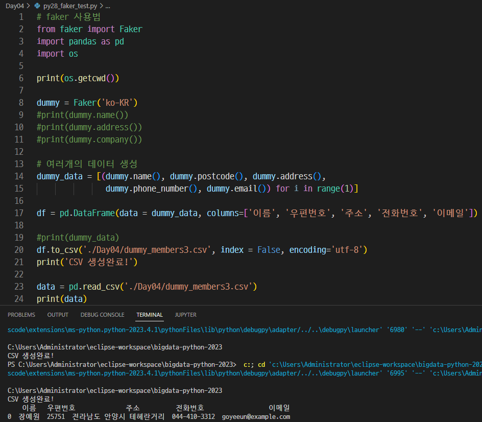Image resolution: width=482 pixels, height=422 pixels.
Task: Click line number 24 in the gutter
Action: (x=19, y=299)
